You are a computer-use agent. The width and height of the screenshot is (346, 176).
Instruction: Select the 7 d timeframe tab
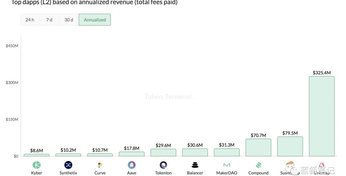49,20
